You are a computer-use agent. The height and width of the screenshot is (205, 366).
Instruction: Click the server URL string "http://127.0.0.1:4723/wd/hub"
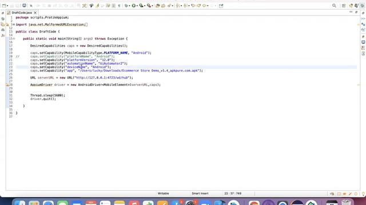102,77
